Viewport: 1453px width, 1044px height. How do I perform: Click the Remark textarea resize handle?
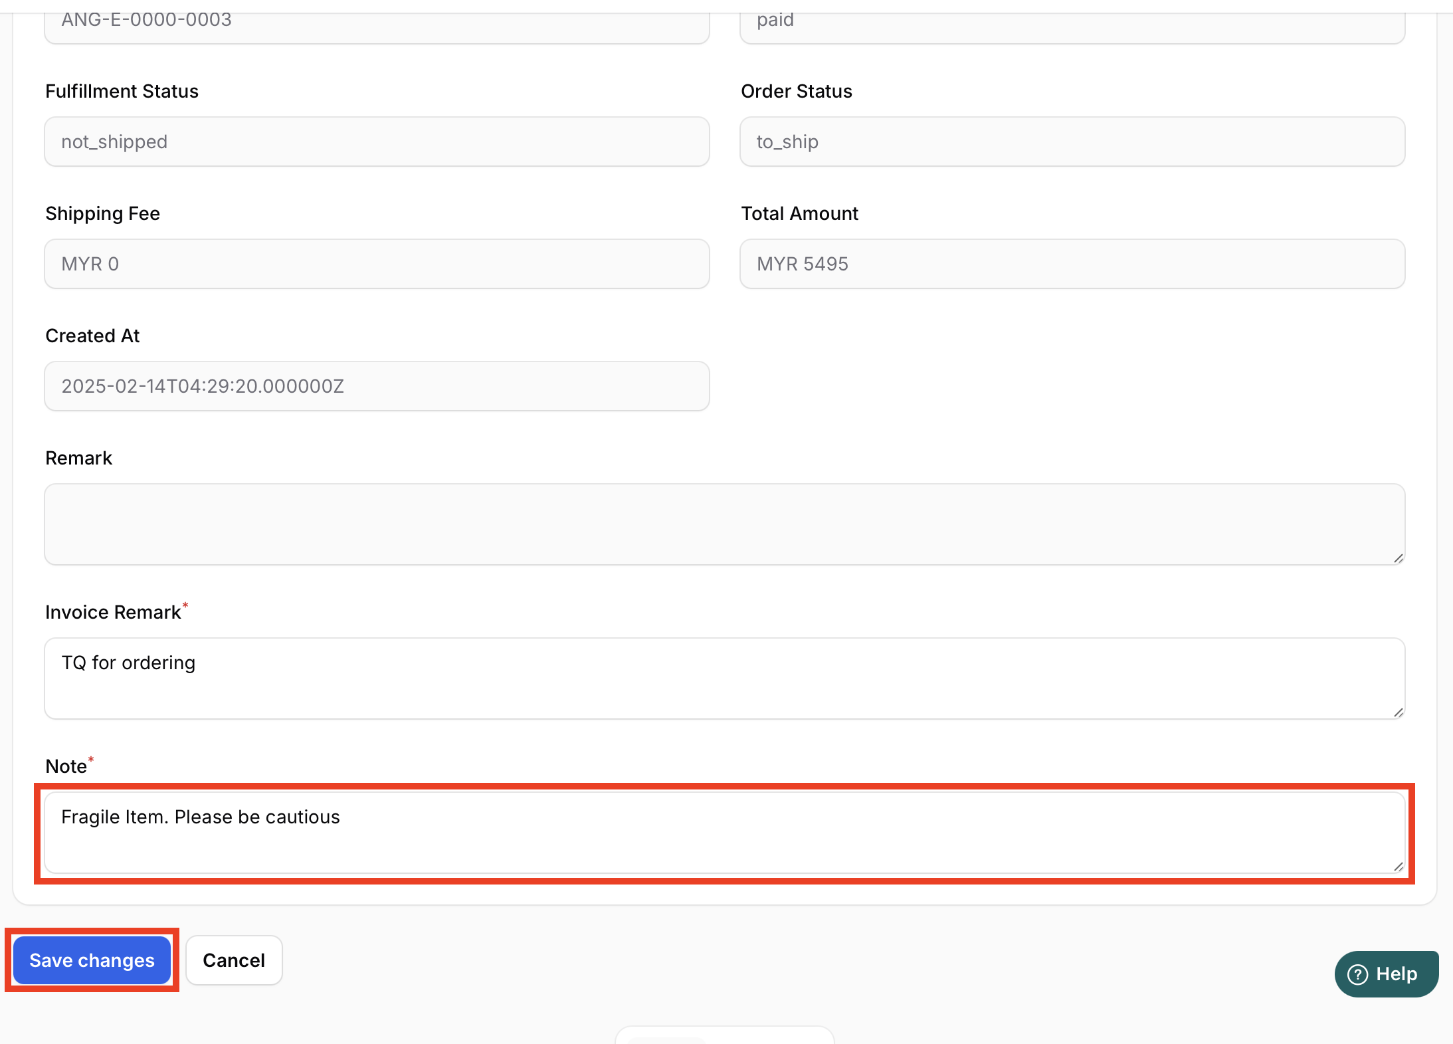click(1398, 558)
